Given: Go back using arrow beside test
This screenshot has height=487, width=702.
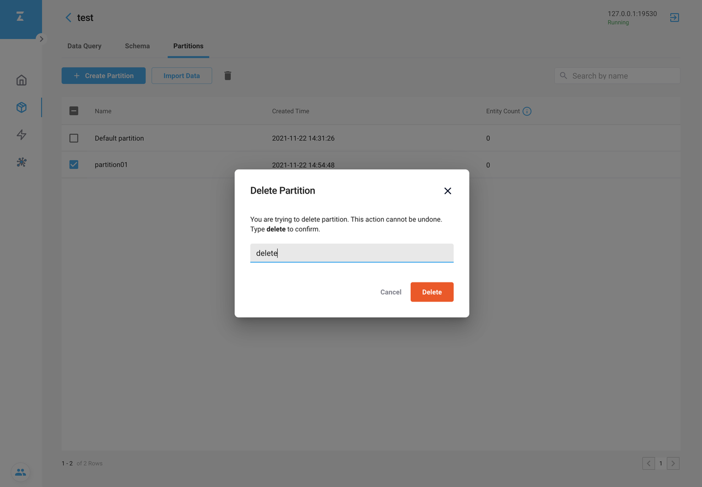Looking at the screenshot, I should click(x=69, y=18).
